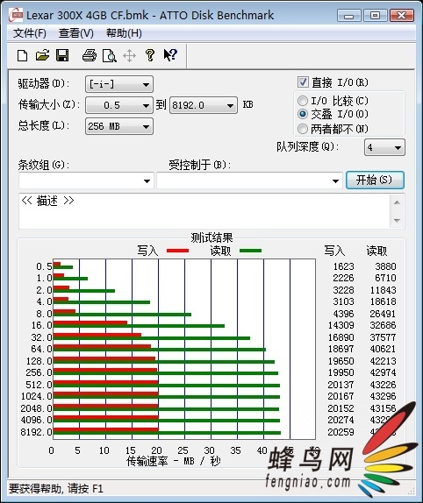Open the 查看(V) menu
Viewport: 423px width, 503px height.
pos(76,33)
